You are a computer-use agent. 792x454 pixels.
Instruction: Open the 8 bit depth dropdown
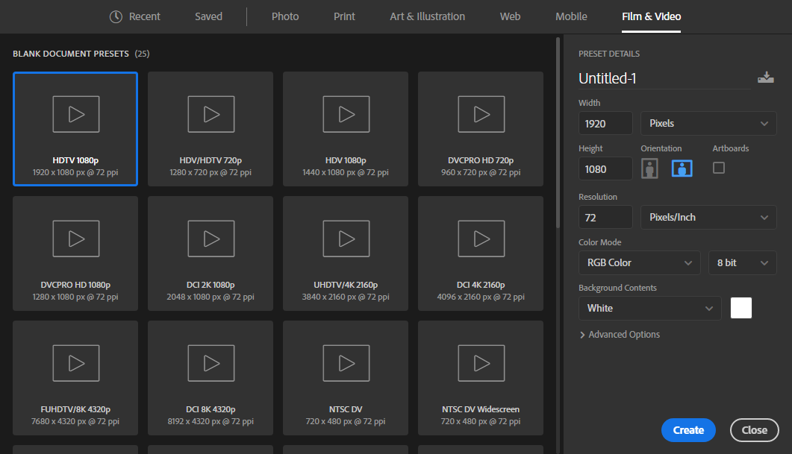pyautogui.click(x=742, y=262)
